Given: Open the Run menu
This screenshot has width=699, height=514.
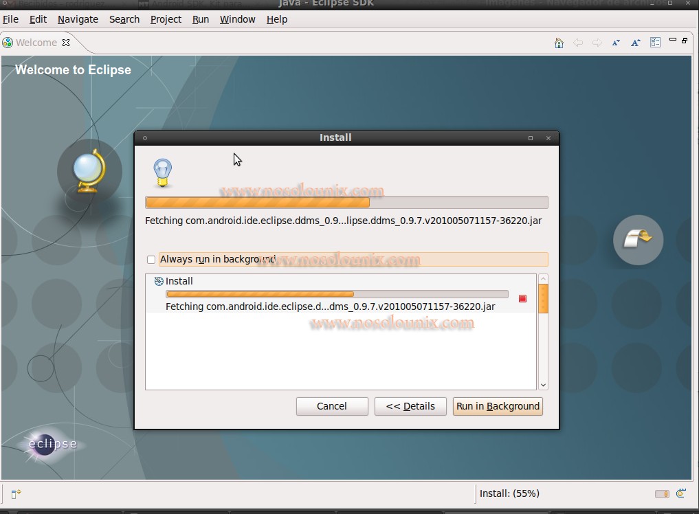Looking at the screenshot, I should click(201, 20).
